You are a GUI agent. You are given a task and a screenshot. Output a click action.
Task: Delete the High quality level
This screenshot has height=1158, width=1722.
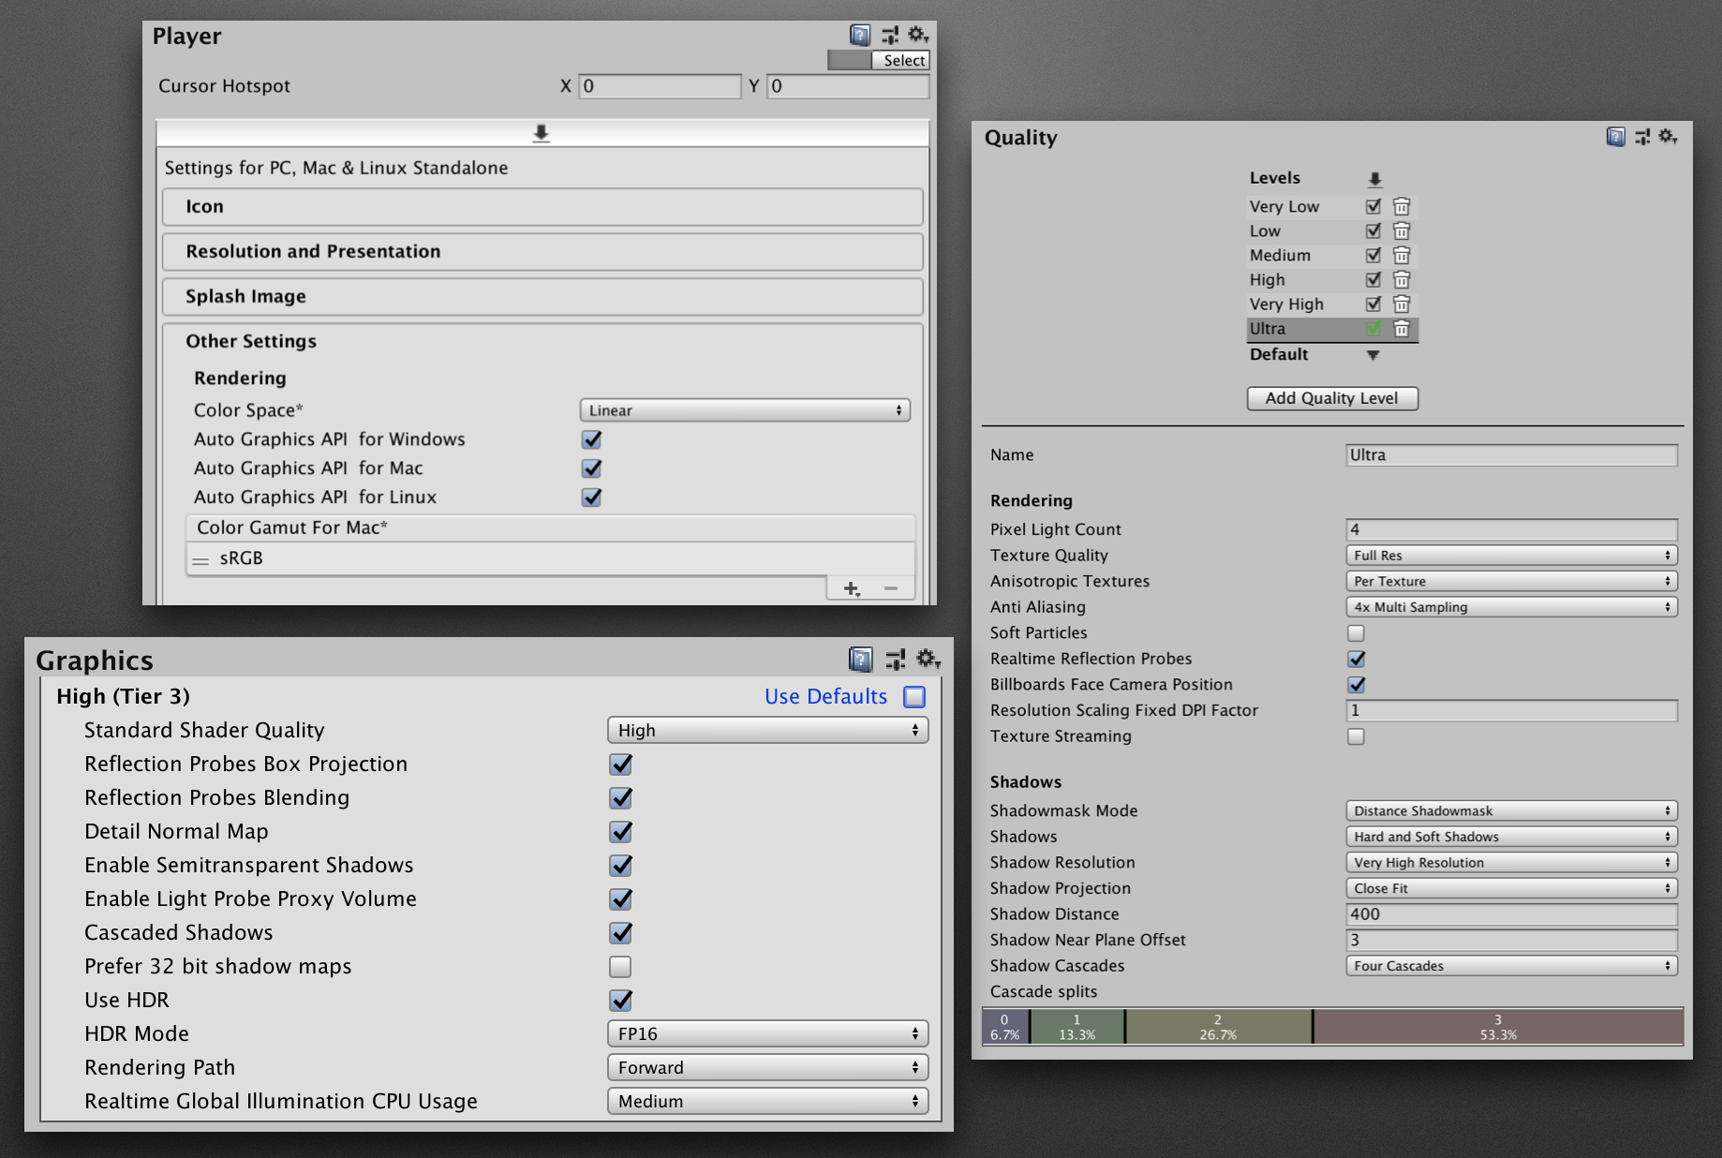(x=1402, y=280)
